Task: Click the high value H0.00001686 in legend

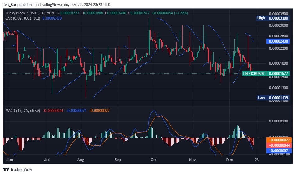Action: tap(92, 13)
